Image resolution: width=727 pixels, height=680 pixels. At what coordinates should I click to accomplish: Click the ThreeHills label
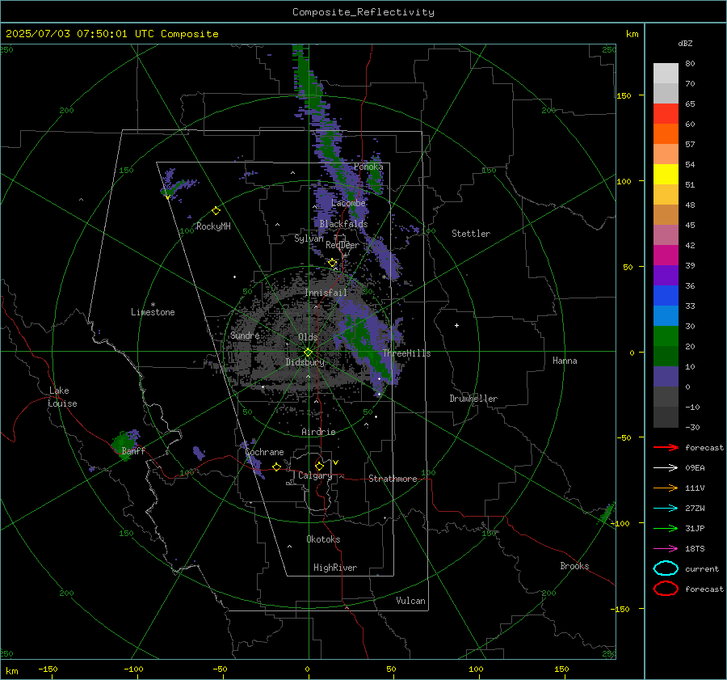[x=406, y=353]
